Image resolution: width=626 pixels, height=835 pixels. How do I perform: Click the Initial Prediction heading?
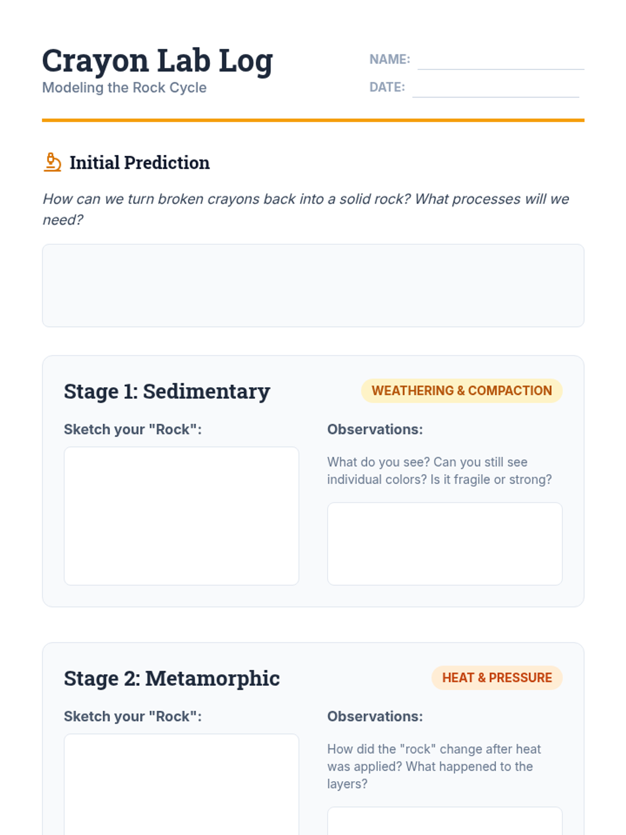click(140, 163)
